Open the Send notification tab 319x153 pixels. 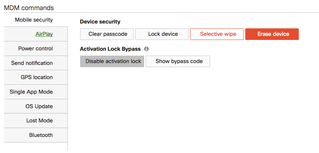click(x=32, y=63)
